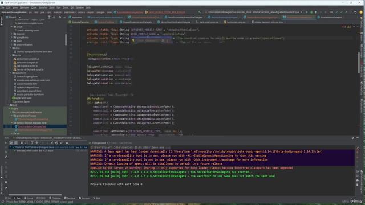Viewport: 365px width, 205px height.
Task: Click bank-service-application breadcrumb
Action: click(14, 13)
